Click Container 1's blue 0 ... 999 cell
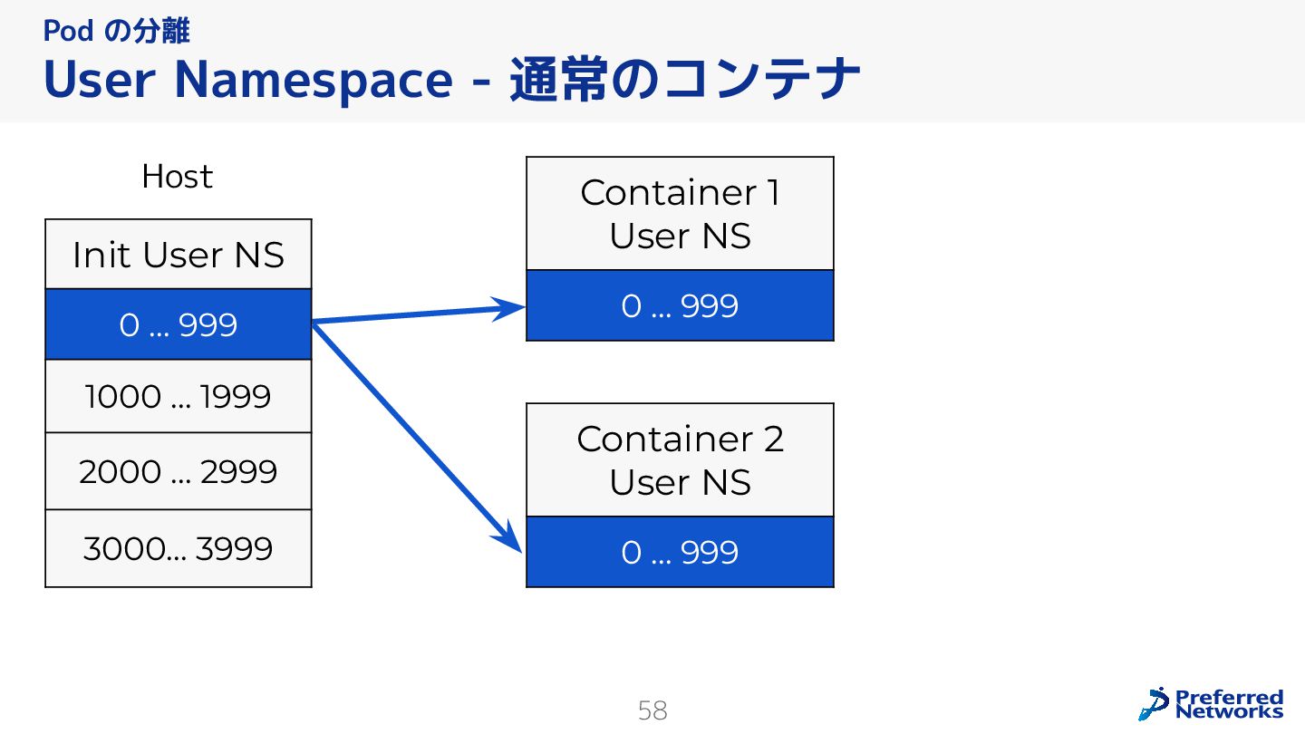The image size is (1305, 734). pos(680,305)
